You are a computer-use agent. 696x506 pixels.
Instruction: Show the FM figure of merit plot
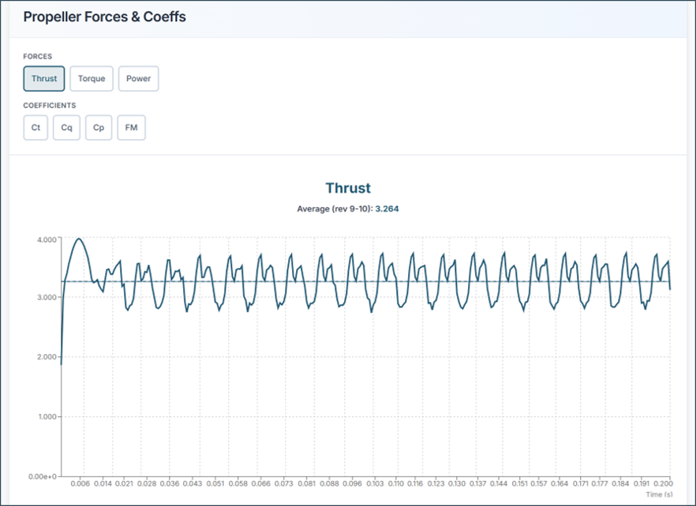point(131,128)
